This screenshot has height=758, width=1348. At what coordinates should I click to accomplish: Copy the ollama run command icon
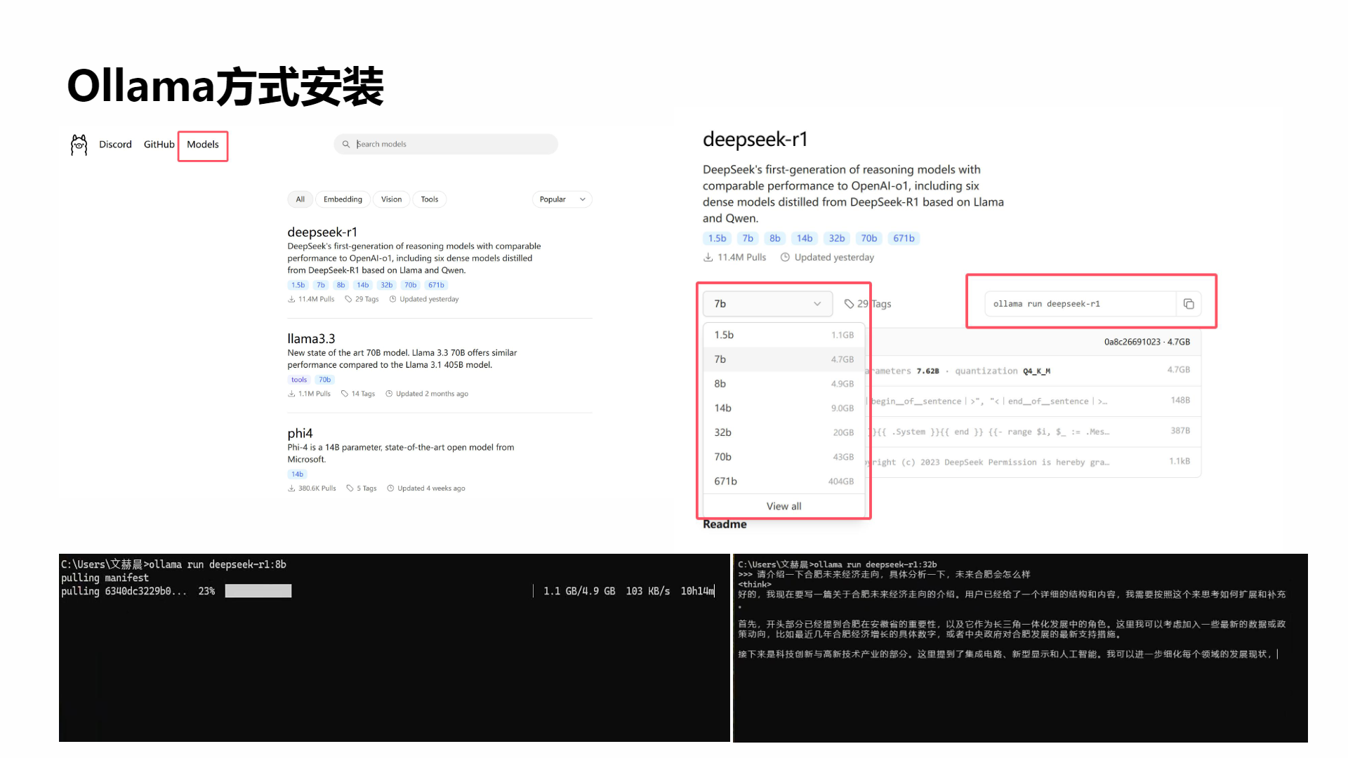coord(1189,304)
